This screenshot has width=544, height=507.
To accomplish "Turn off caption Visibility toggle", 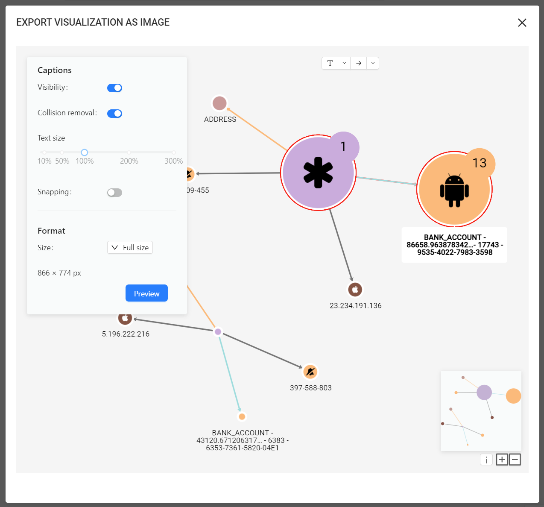I will point(114,88).
